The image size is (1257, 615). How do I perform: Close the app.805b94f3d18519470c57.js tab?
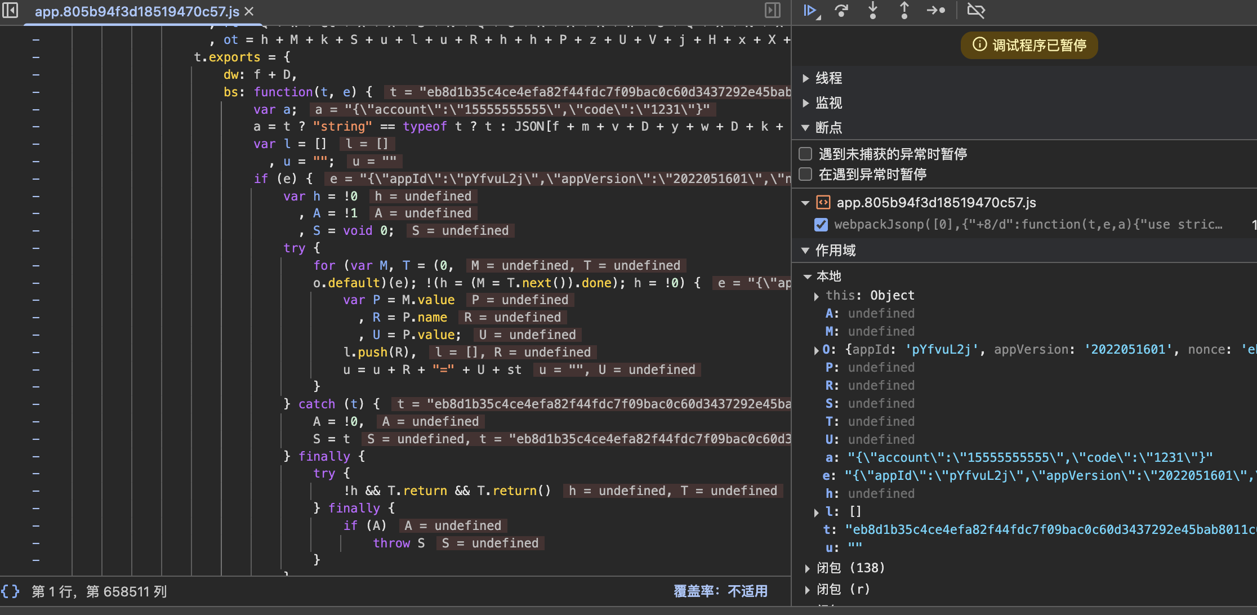click(x=249, y=11)
